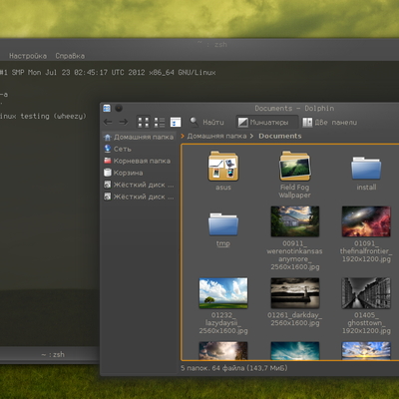Open Домашняя папка in the Places sidebar

[139, 137]
